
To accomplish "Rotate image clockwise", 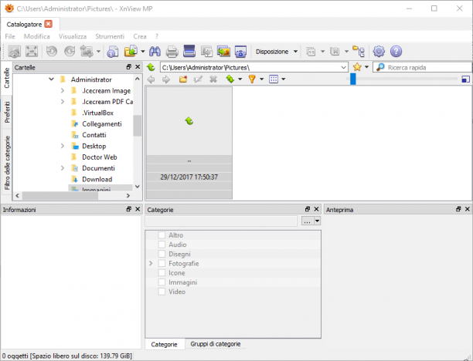I will point(70,52).
